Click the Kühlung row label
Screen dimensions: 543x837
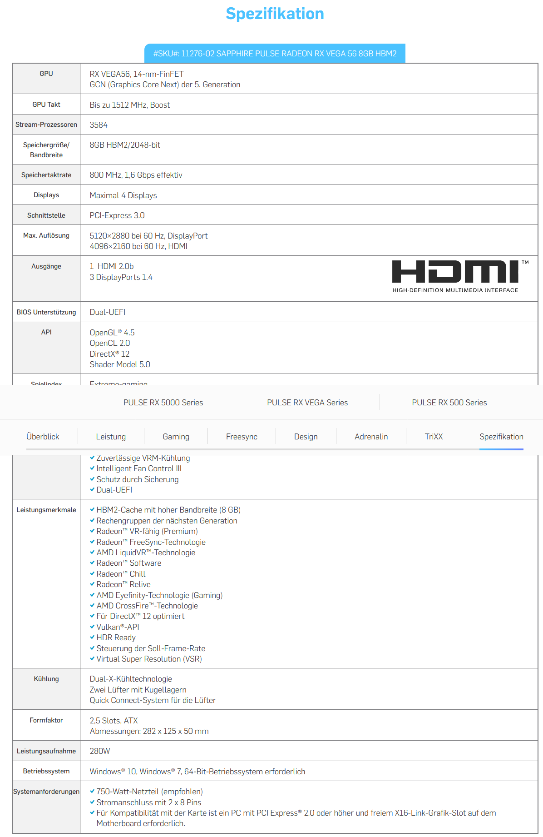click(x=46, y=679)
